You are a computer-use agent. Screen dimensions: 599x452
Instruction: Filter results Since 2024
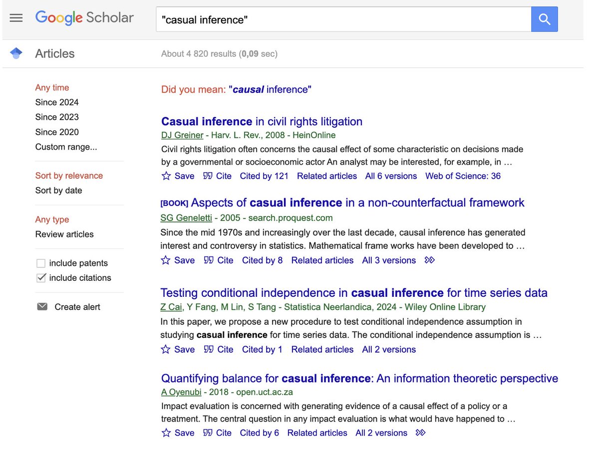tap(57, 102)
